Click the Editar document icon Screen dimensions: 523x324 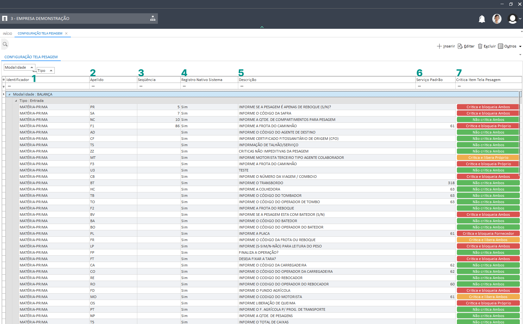(460, 46)
